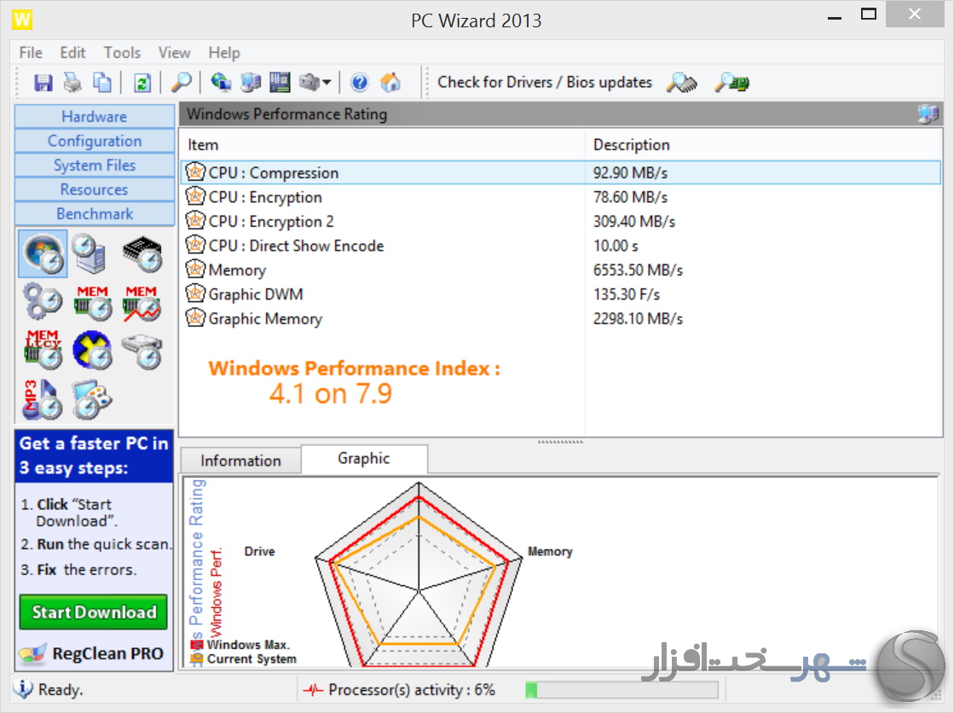This screenshot has height=713, width=954.
Task: Click the globe with monitor toolbar icon
Action: click(221, 82)
